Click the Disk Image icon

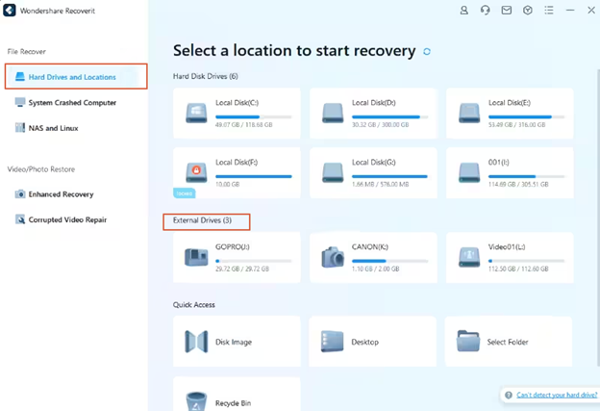point(196,342)
